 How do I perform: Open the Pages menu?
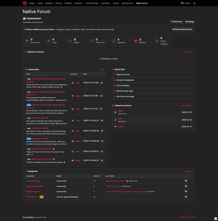[32, 3]
